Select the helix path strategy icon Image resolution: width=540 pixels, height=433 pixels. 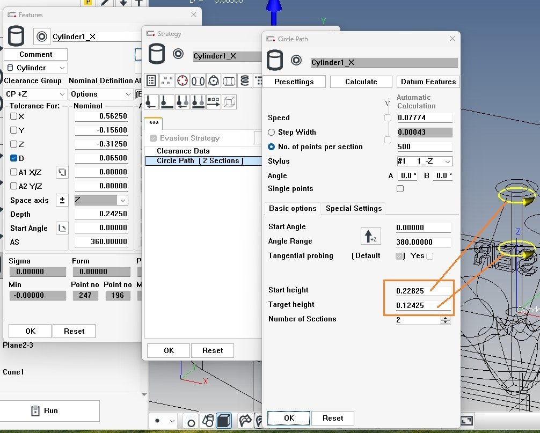coord(245,81)
